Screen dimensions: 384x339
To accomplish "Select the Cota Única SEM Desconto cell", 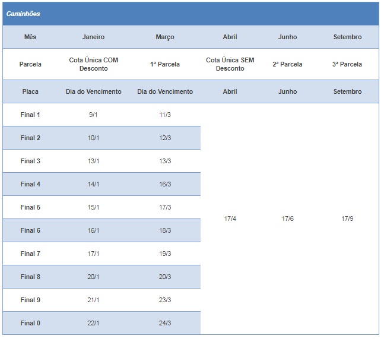I will point(230,64).
